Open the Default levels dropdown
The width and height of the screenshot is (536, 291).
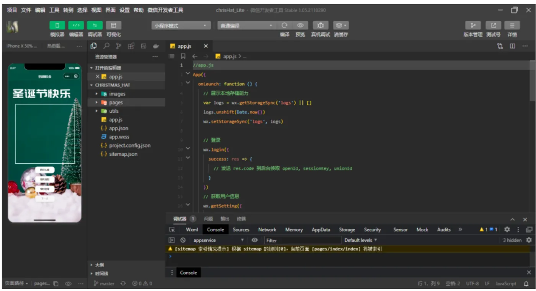coord(361,240)
